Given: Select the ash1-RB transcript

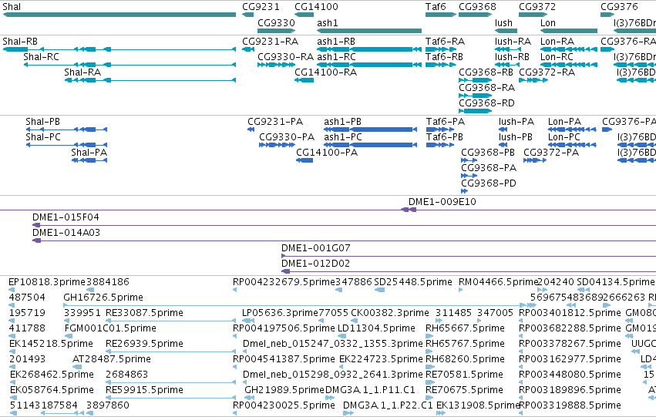Looking at the screenshot, I should click(369, 49).
